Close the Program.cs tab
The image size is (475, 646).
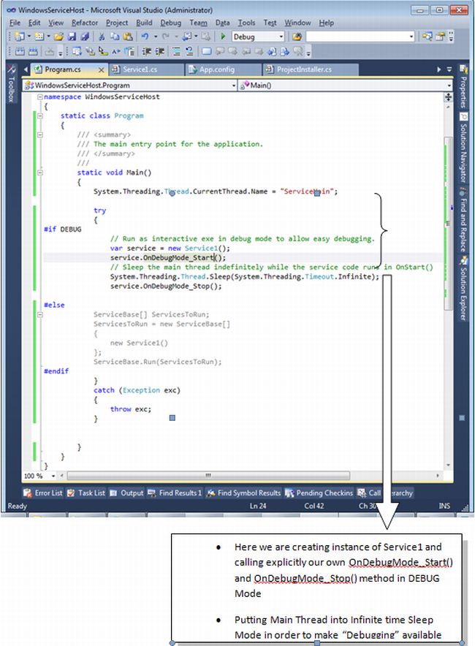point(102,70)
